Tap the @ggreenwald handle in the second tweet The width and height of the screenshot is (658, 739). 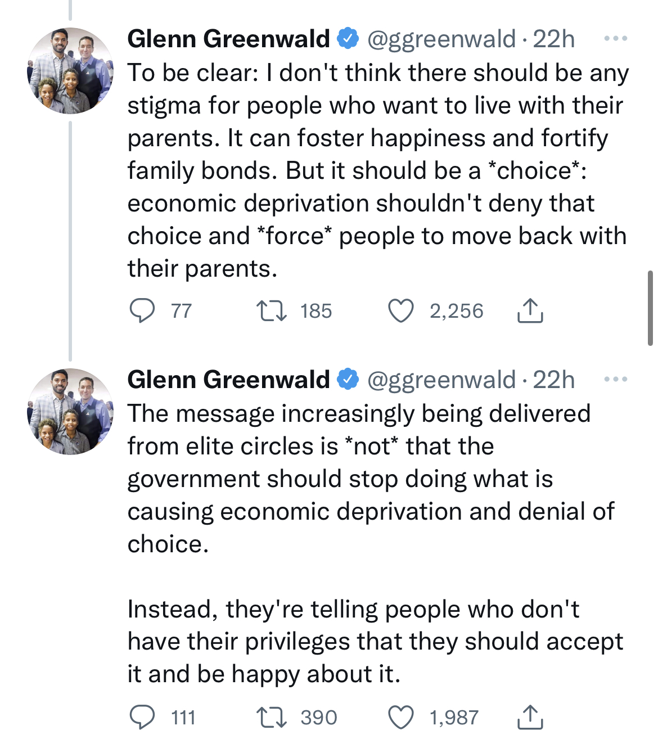[x=441, y=380]
